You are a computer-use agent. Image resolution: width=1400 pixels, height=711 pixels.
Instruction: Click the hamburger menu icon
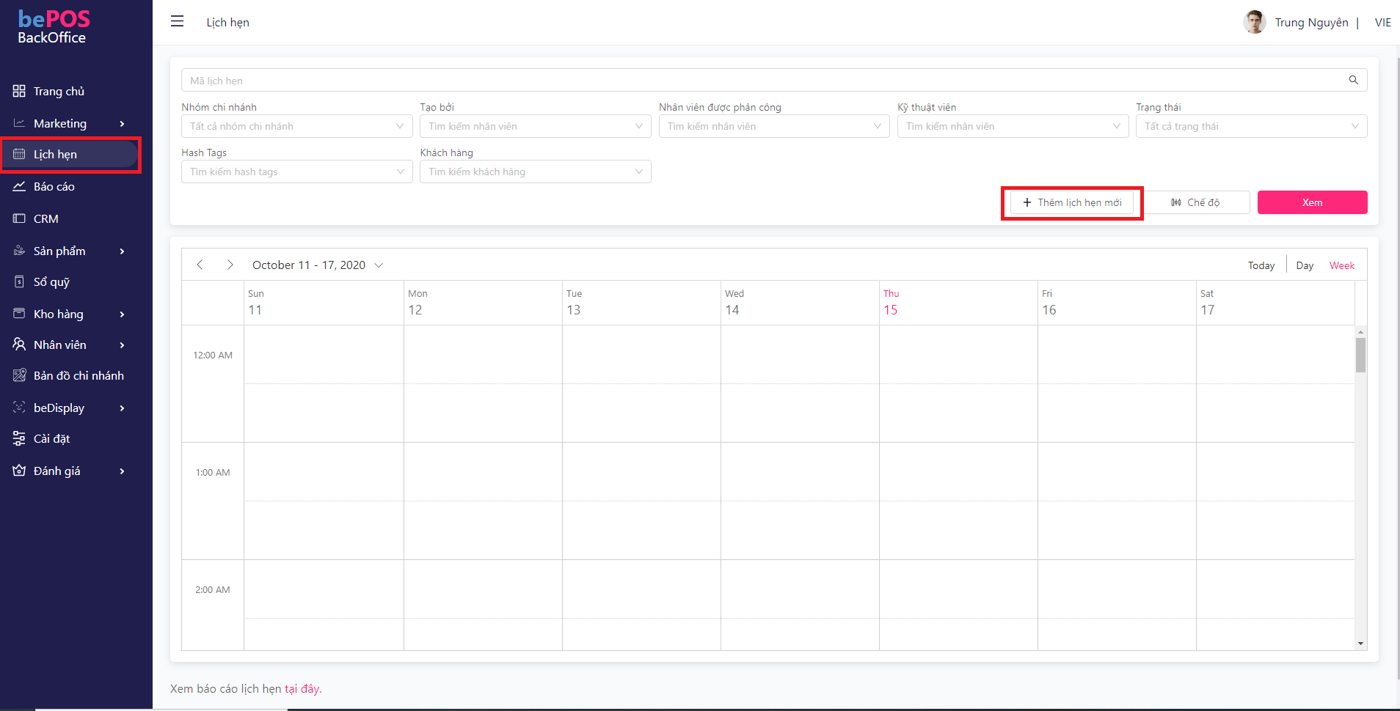[177, 21]
